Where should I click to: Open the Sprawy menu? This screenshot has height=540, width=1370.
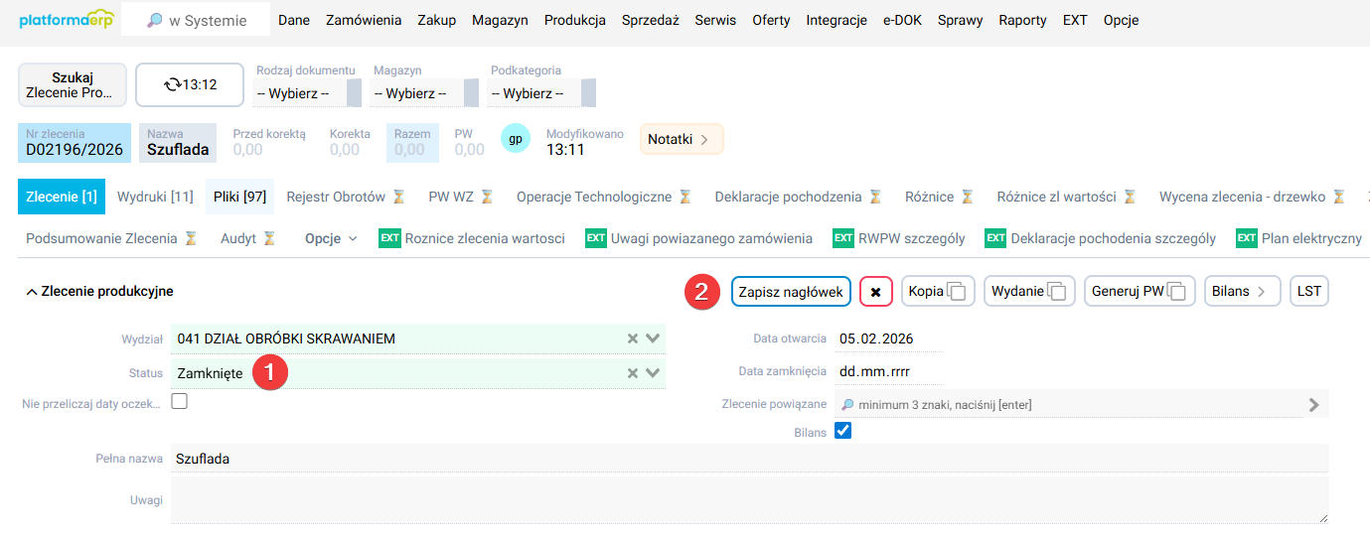pyautogui.click(x=960, y=20)
